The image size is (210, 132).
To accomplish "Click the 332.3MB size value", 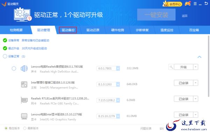I will pos(132,68).
